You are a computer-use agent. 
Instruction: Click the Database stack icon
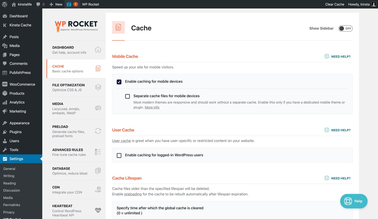(98, 171)
